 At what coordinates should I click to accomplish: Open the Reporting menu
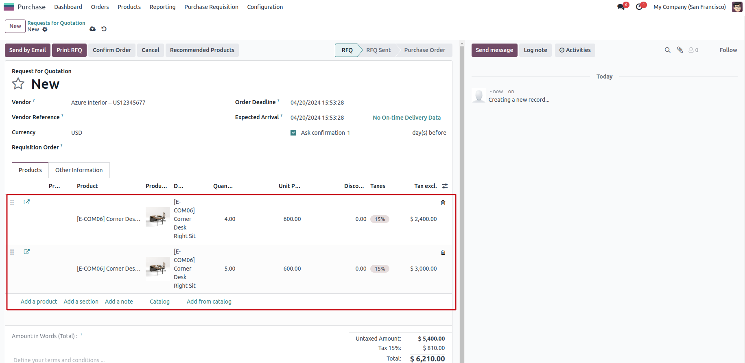(162, 7)
